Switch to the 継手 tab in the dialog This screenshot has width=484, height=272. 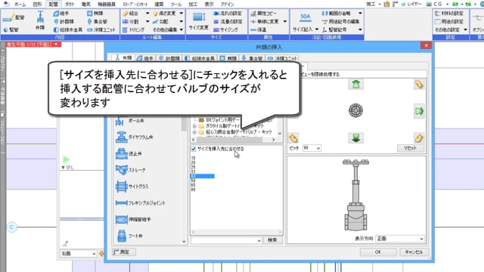145,58
